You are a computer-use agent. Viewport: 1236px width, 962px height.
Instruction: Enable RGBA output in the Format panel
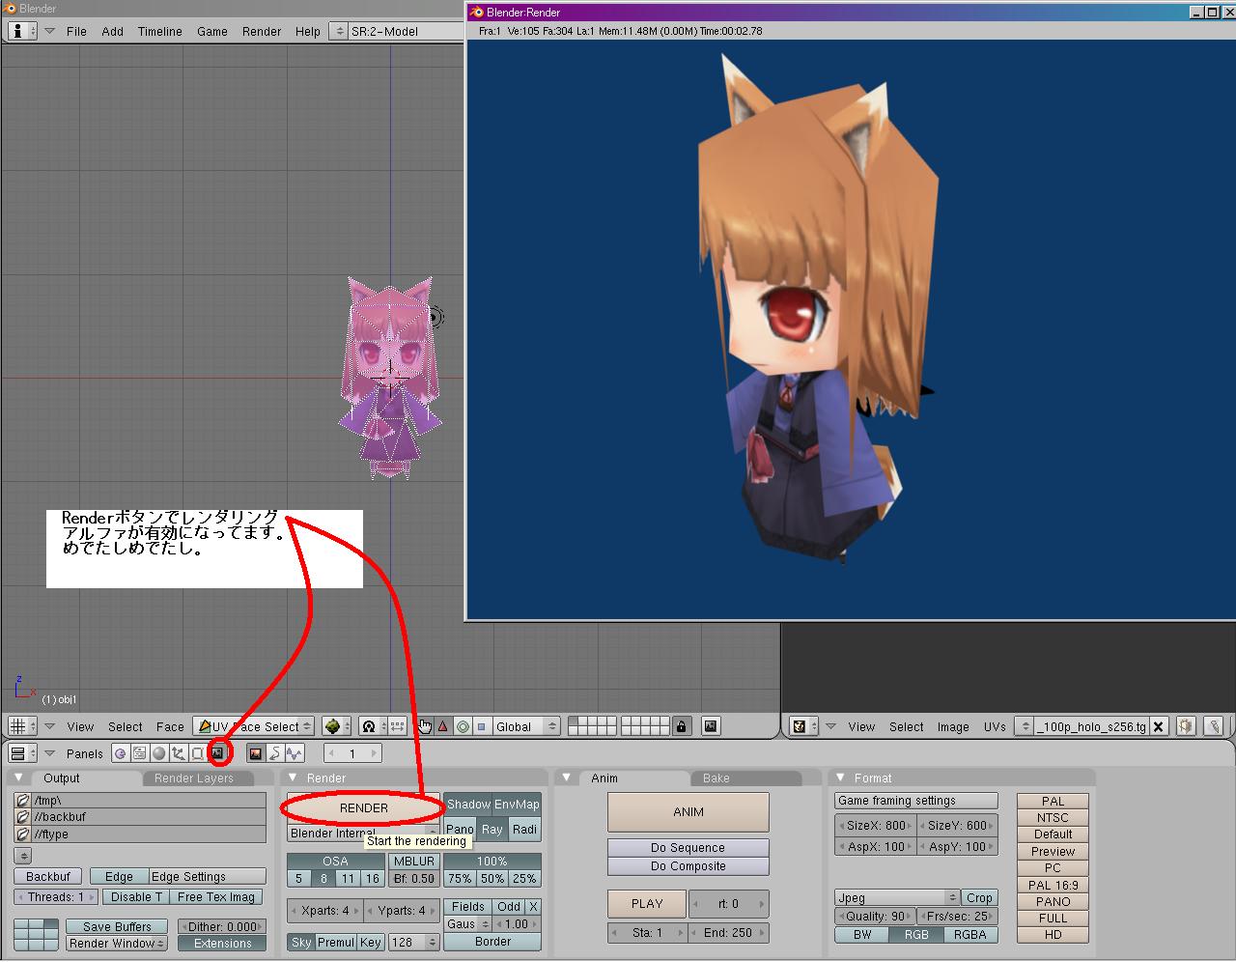pos(970,935)
